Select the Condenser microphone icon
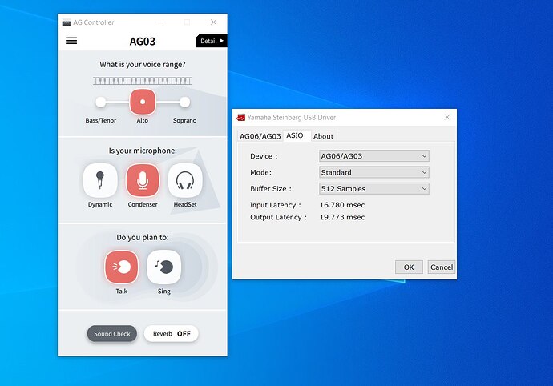 143,180
